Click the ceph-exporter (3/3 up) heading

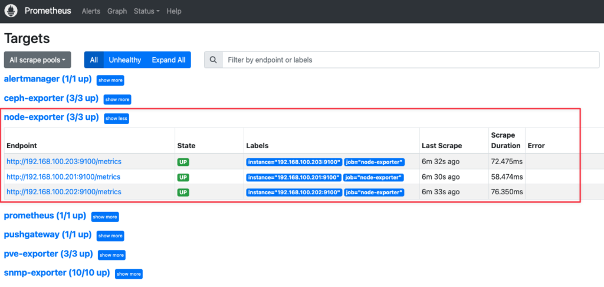(51, 98)
